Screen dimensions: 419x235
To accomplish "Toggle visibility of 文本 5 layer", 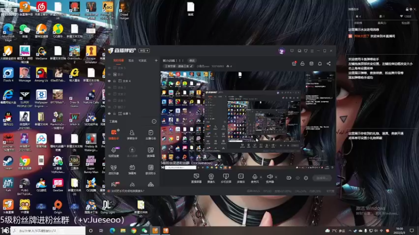I will pos(109,68).
